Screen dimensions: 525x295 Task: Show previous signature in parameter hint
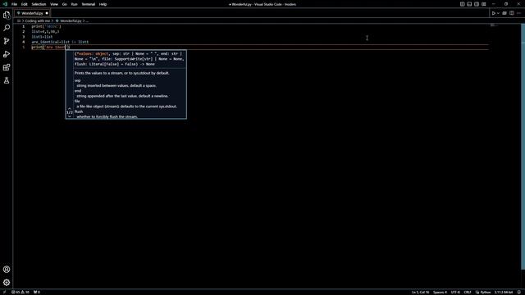coord(69,108)
